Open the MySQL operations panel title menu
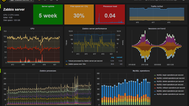189x106 pixels. (x=141, y=71)
